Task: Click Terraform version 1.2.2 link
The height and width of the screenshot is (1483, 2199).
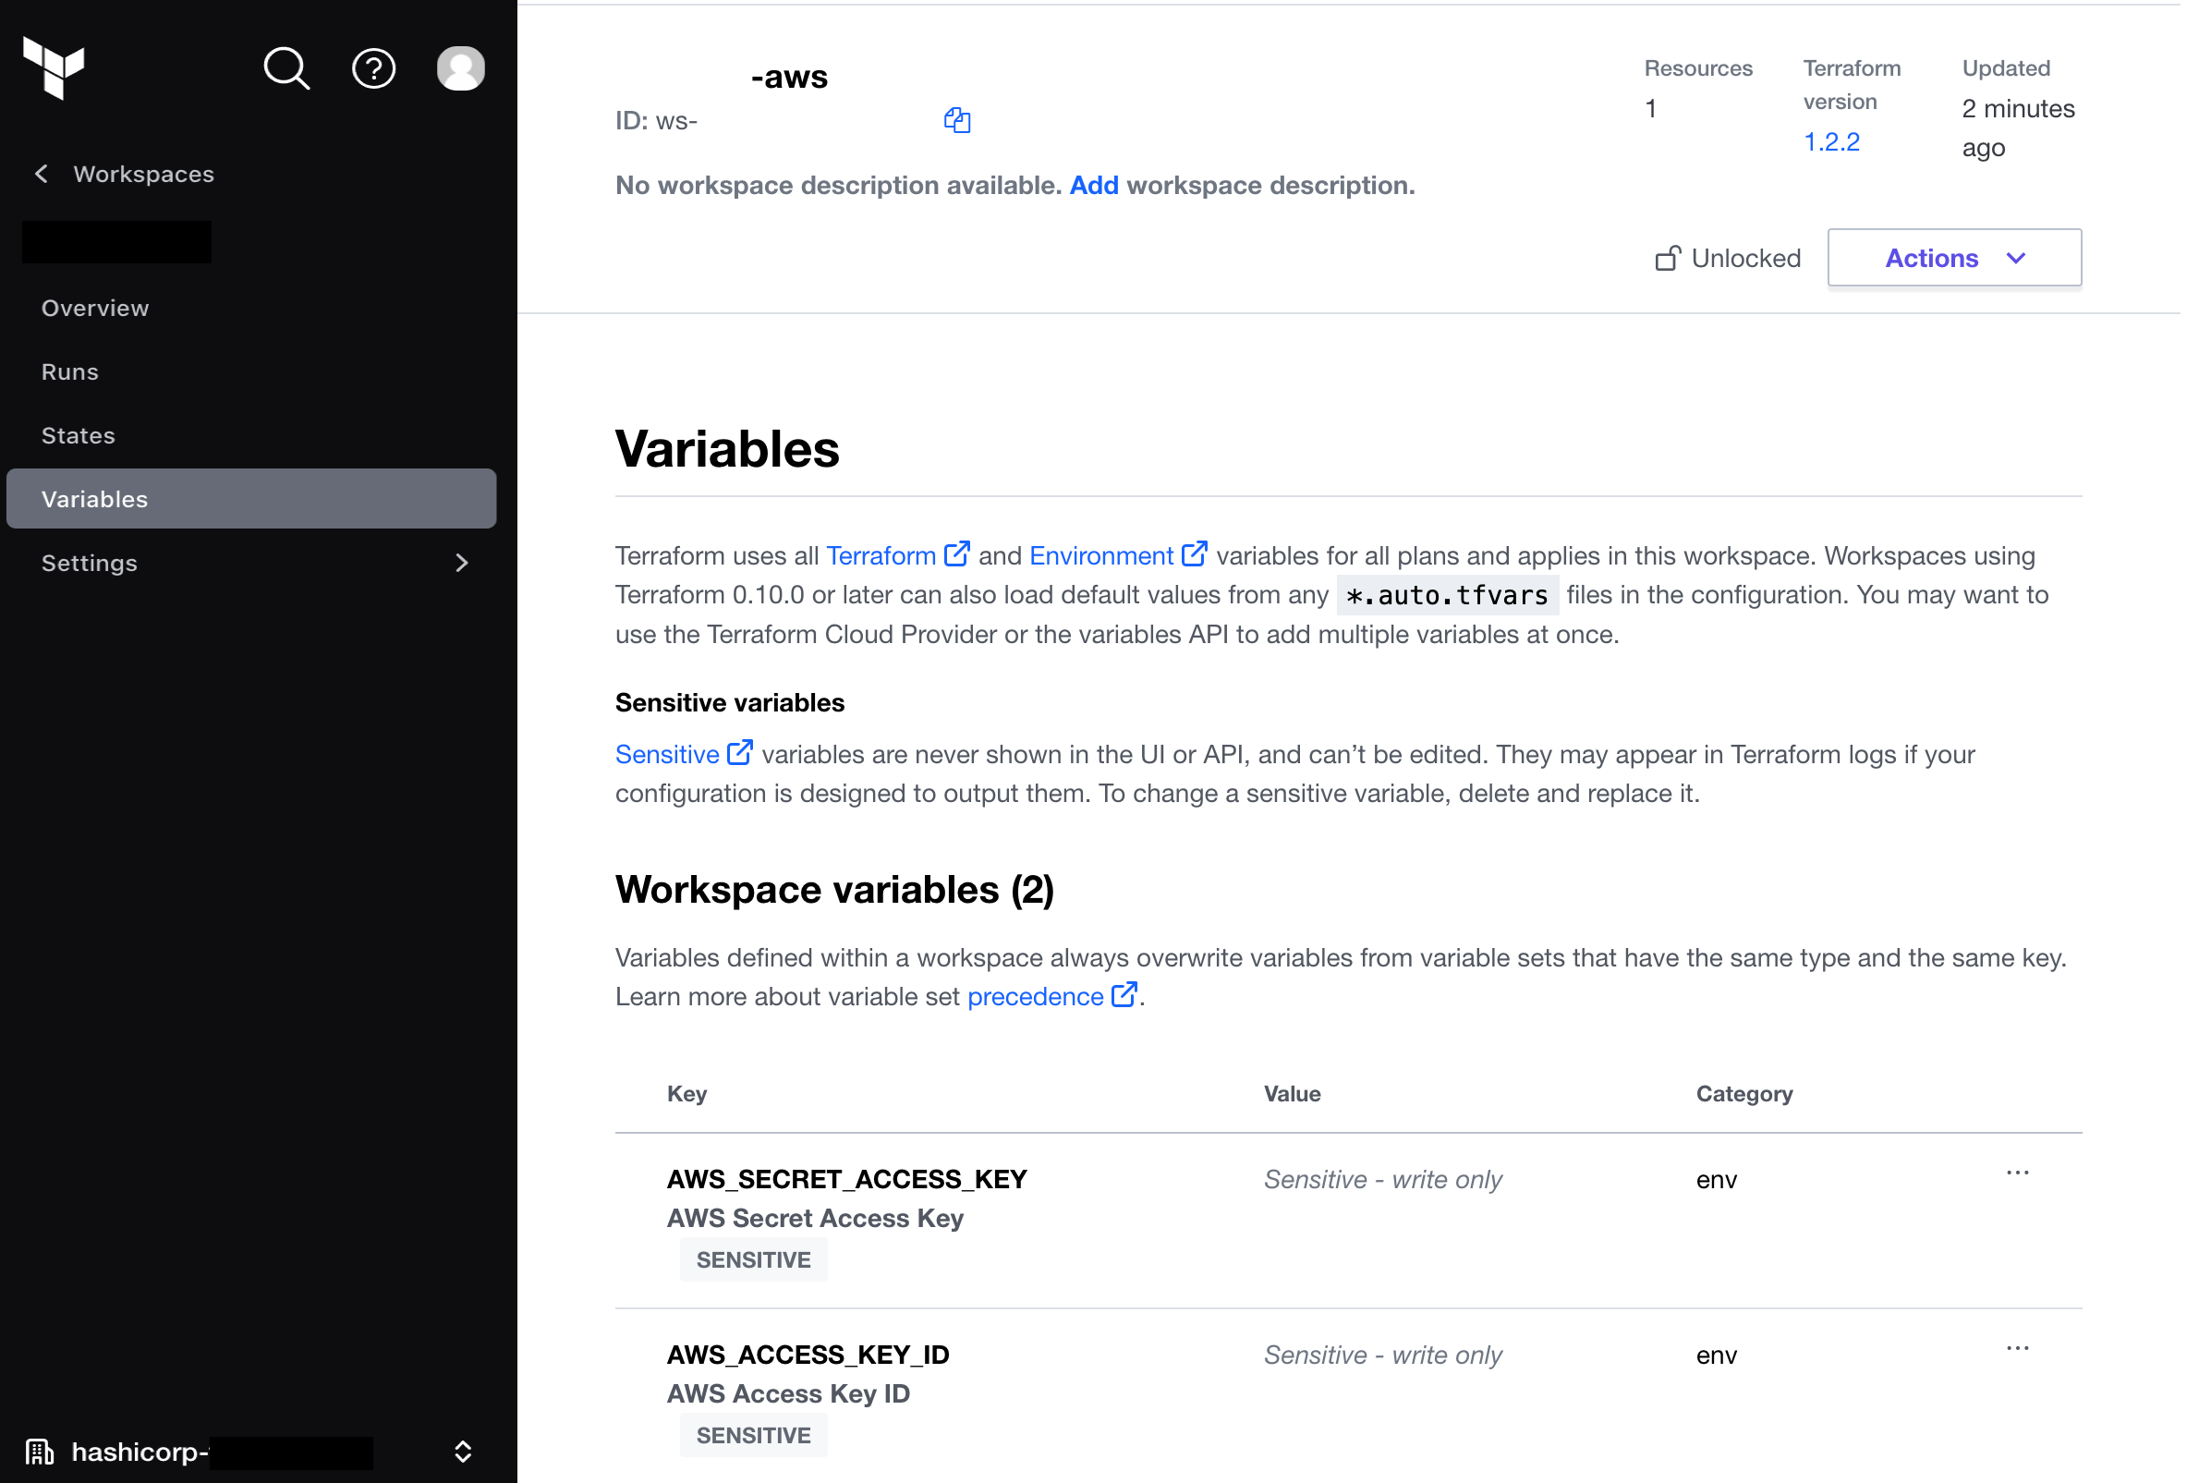Action: tap(1831, 142)
